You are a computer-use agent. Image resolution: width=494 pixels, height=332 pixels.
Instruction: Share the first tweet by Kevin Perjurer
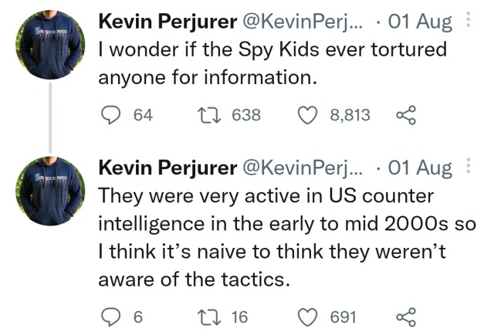pyautogui.click(x=405, y=115)
